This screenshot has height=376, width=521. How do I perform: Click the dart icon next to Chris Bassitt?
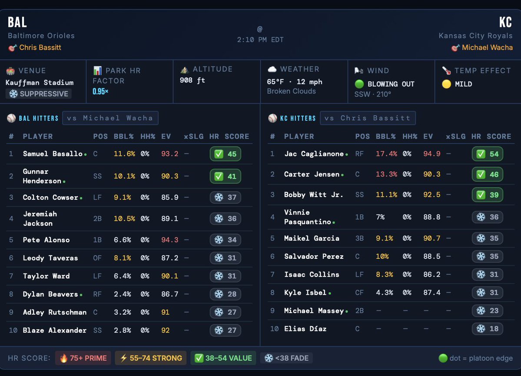tap(13, 48)
